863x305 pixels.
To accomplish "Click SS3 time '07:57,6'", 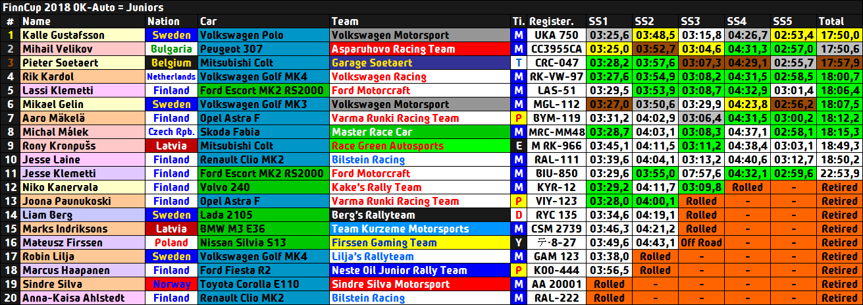I will point(701,173).
